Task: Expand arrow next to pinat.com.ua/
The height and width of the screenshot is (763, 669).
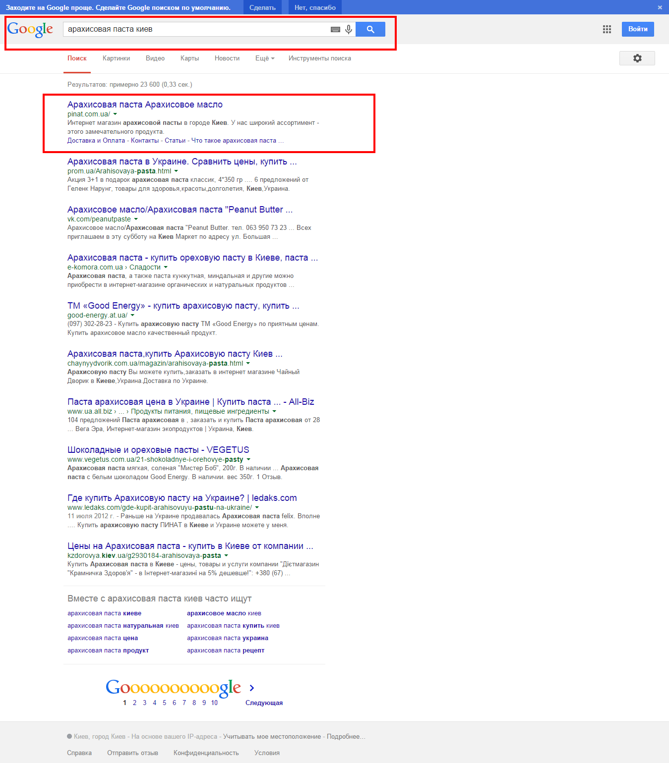Action: [x=115, y=114]
